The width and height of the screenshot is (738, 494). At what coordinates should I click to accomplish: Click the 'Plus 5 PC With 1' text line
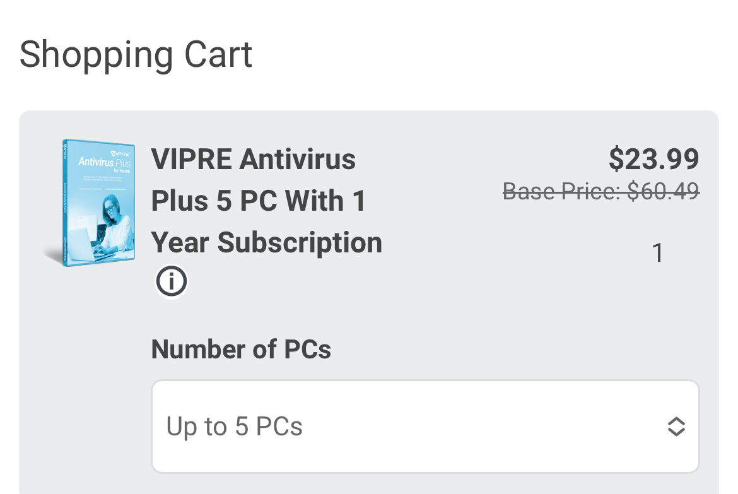click(x=259, y=201)
